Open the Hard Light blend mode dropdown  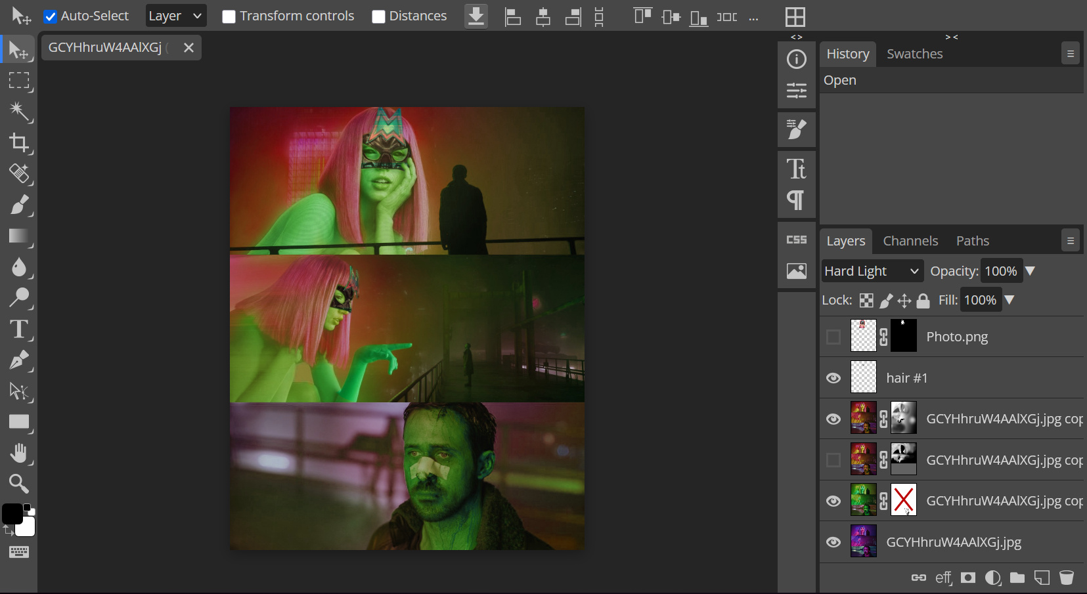pyautogui.click(x=872, y=271)
